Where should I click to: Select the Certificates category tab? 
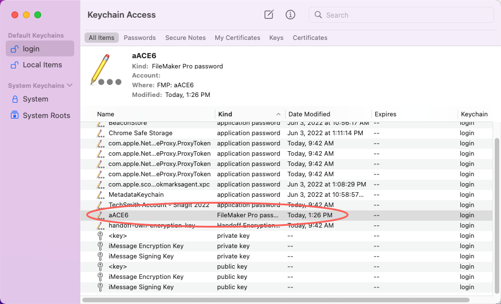[310, 38]
